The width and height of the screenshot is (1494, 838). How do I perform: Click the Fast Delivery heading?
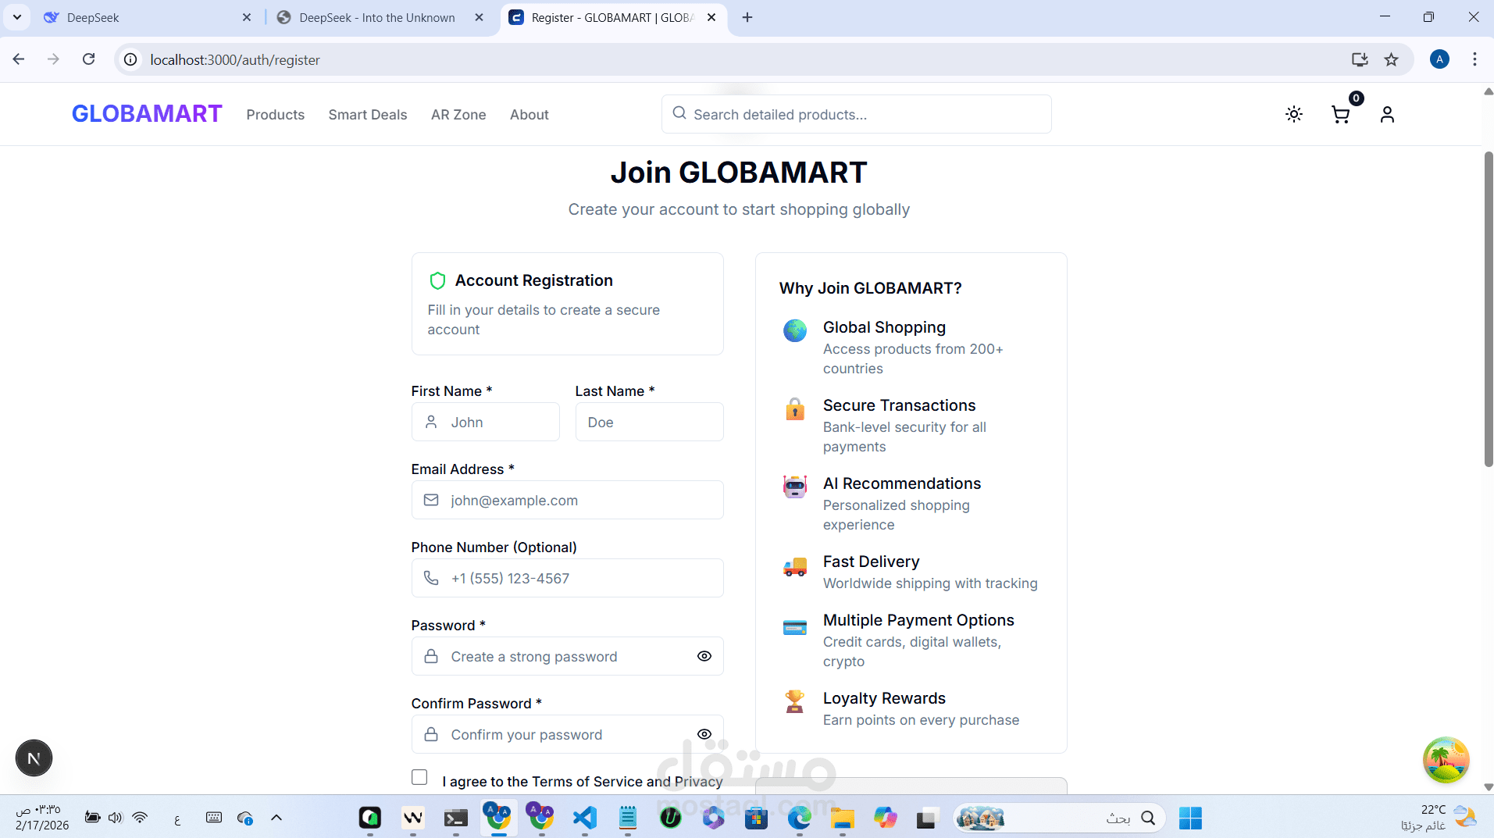[872, 562]
